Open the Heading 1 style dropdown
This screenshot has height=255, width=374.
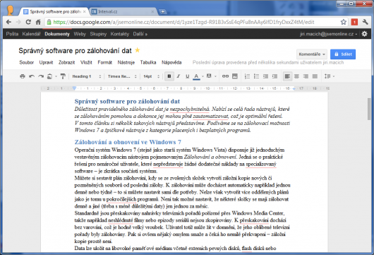click(87, 76)
